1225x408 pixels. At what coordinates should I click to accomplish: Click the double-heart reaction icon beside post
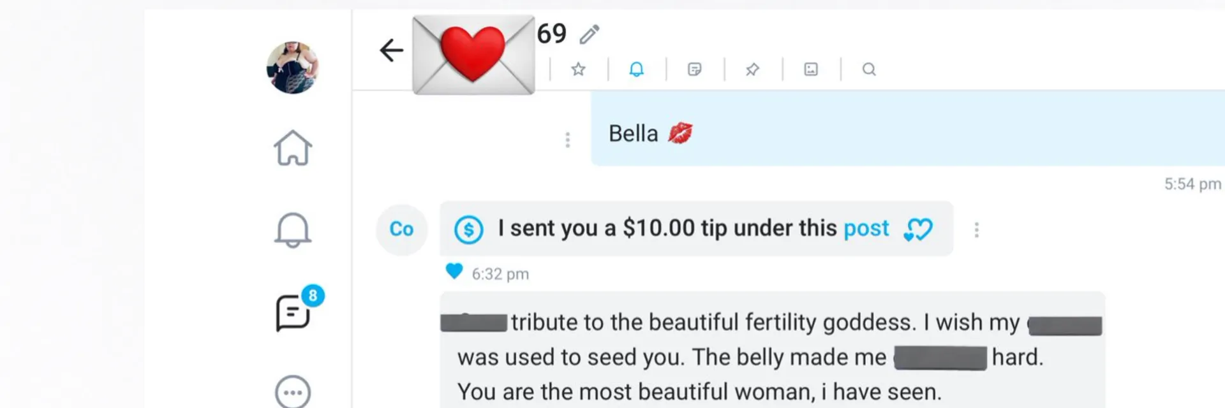(917, 229)
